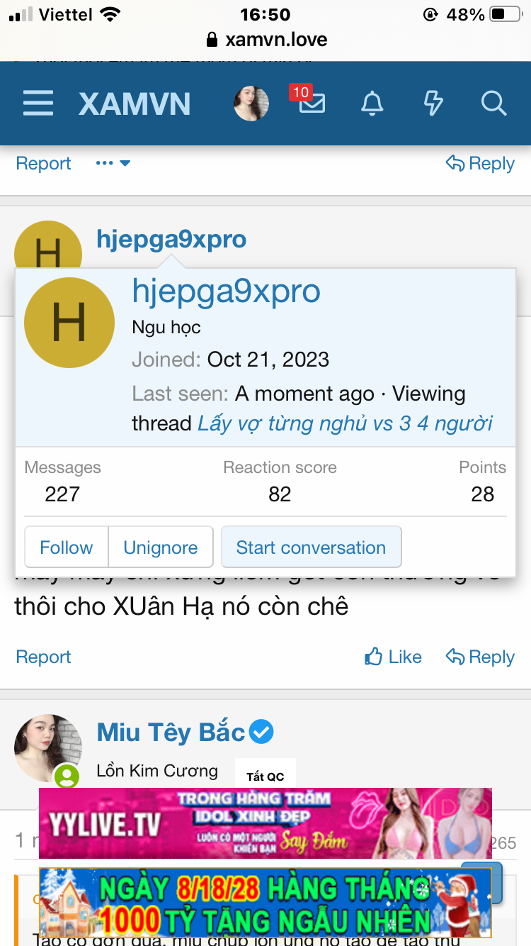
Task: Expand the three-dots more options dropdown
Action: (x=113, y=163)
